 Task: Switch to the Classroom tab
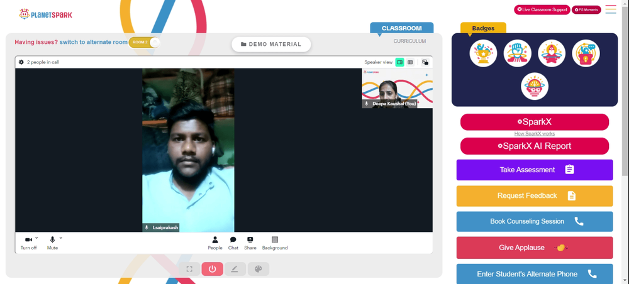point(401,28)
